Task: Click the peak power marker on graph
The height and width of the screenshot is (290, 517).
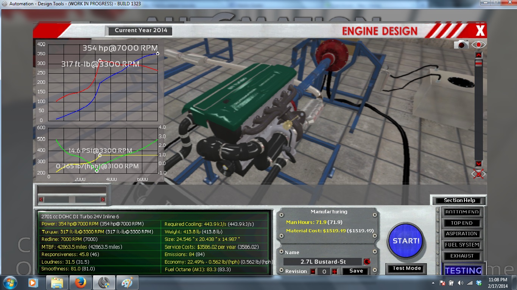Action: pos(157,54)
